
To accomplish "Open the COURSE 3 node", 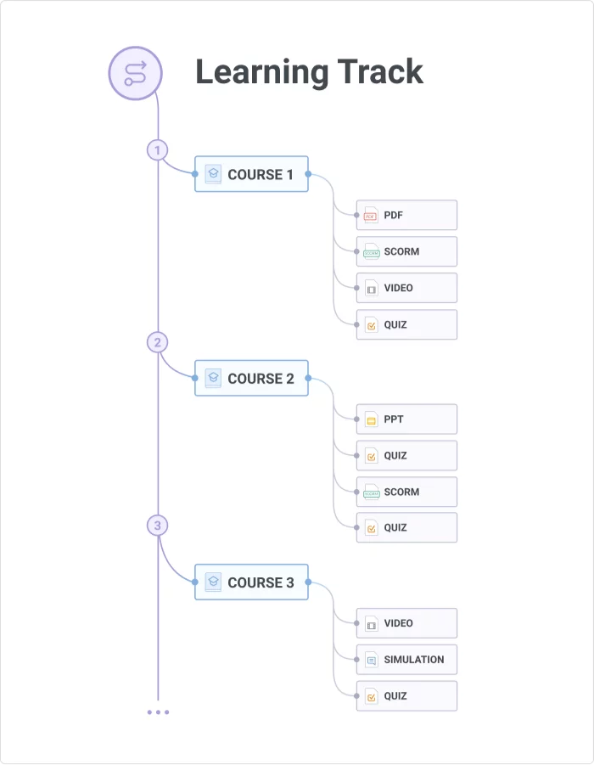I will [252, 582].
